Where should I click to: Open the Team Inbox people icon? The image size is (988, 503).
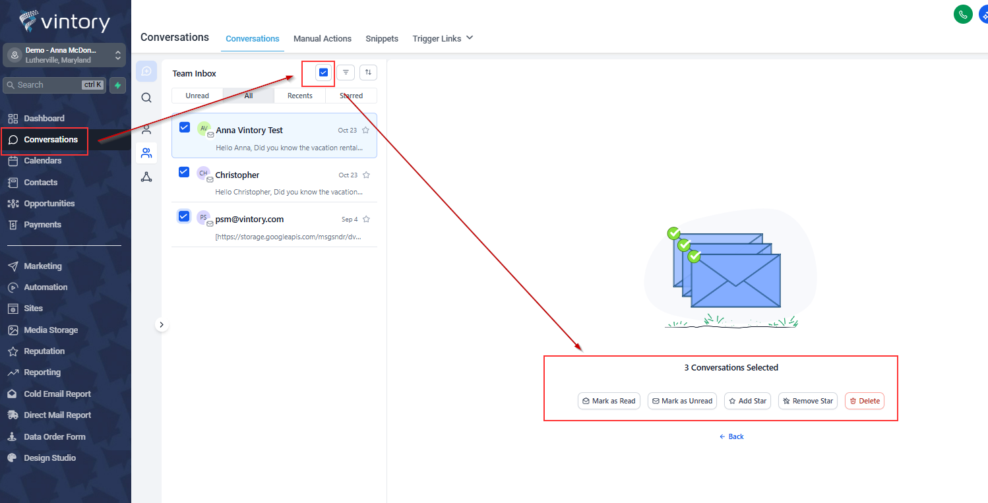(x=146, y=153)
